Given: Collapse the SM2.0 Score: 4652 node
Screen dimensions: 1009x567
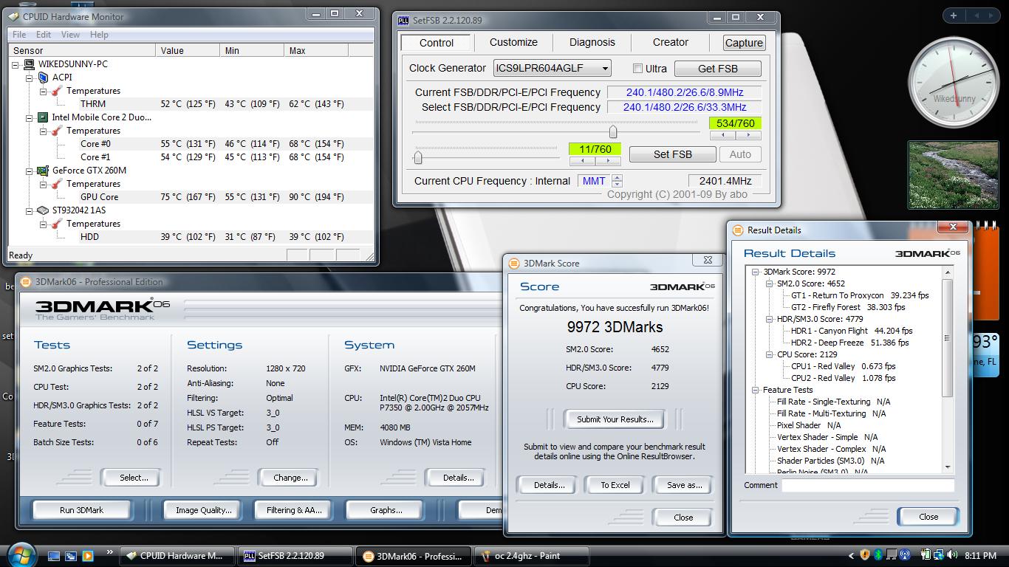Looking at the screenshot, I should (769, 283).
